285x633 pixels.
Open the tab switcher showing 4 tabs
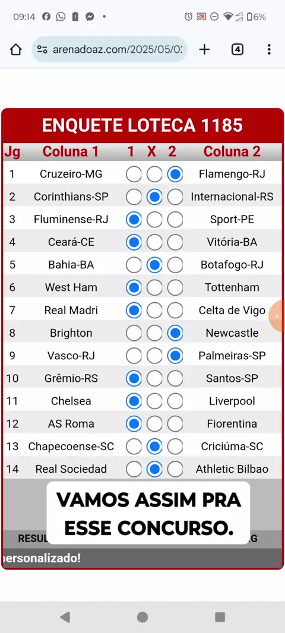(x=237, y=49)
